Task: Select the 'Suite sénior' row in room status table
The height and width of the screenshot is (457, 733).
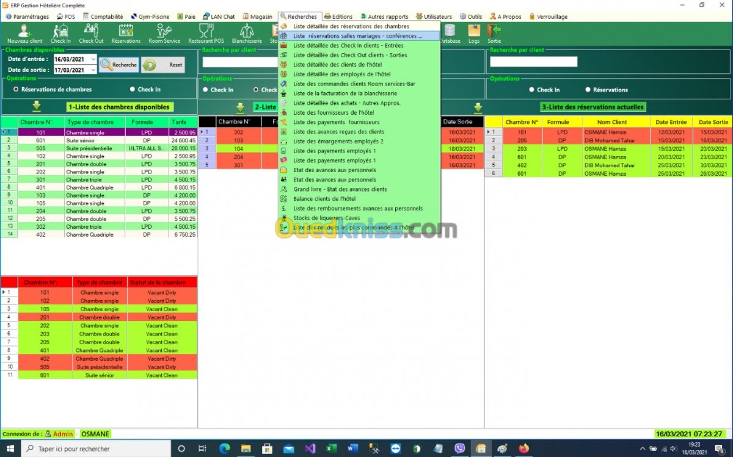Action: (x=99, y=375)
